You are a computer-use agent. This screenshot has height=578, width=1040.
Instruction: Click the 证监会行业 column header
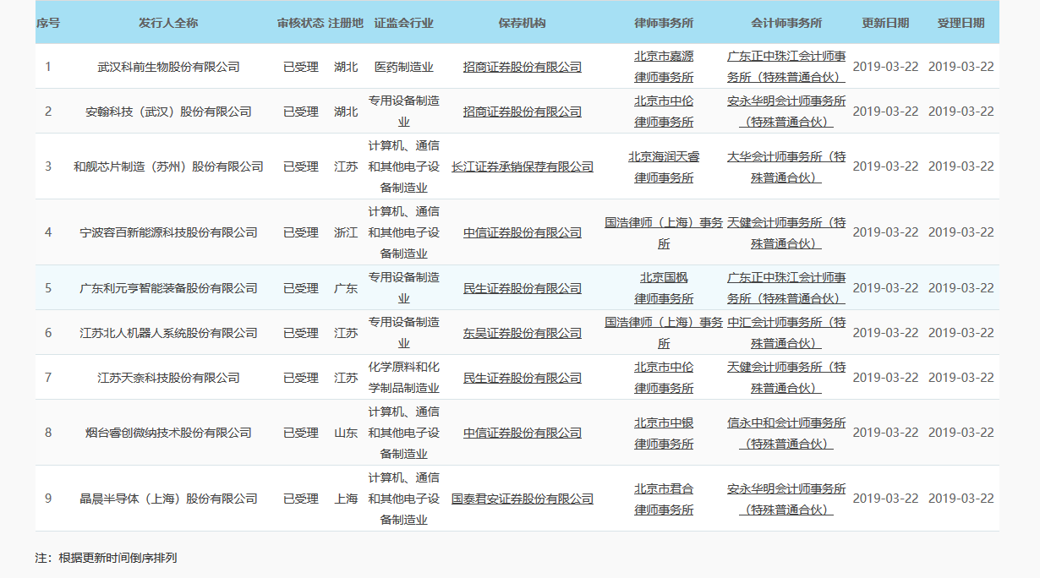403,23
